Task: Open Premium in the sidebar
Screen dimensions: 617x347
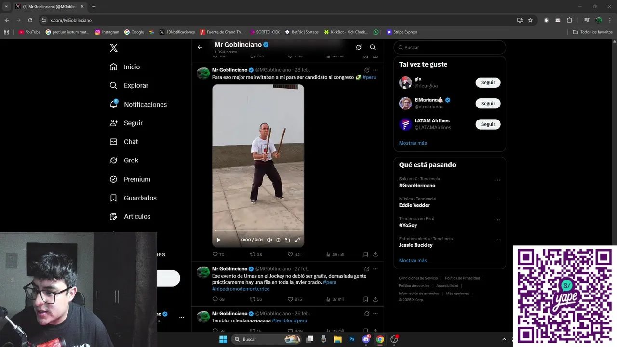Action: pyautogui.click(x=130, y=179)
